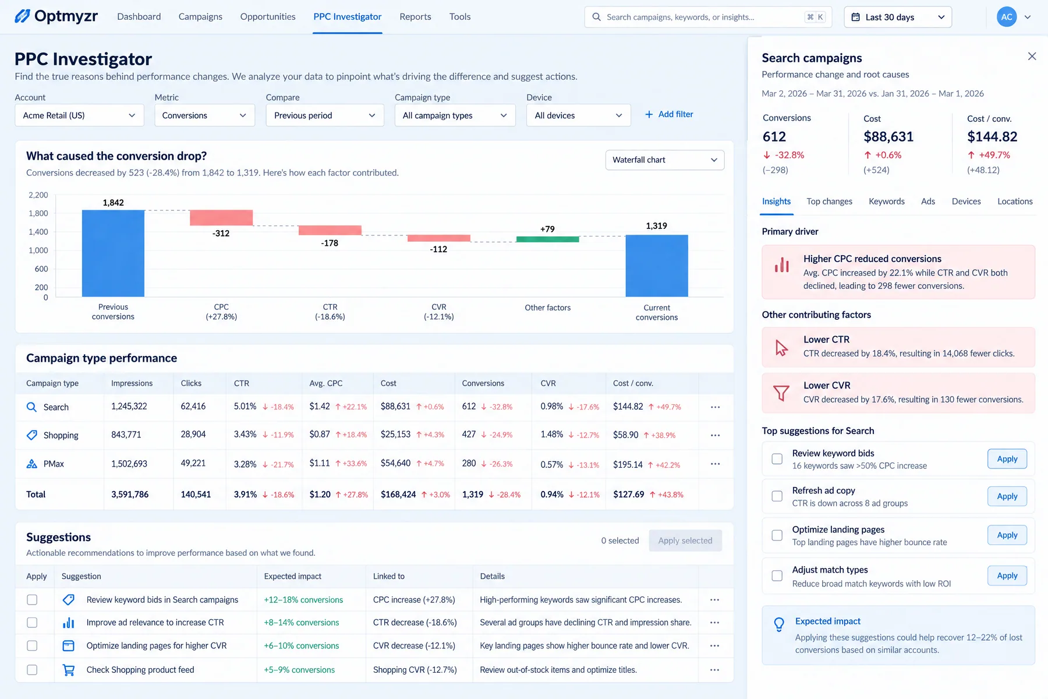
Task: Click the blue Previous conversions bar
Action: [x=113, y=253]
